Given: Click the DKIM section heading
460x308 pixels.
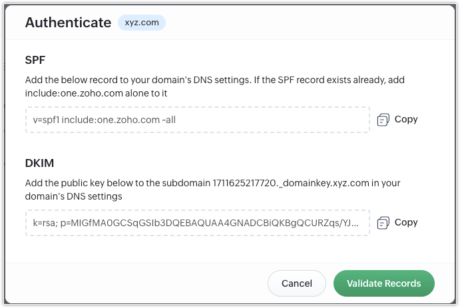Looking at the screenshot, I should [x=39, y=163].
